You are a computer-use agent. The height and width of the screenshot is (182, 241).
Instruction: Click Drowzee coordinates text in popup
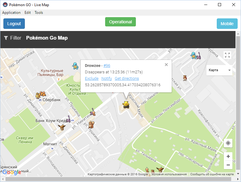click(x=123, y=85)
